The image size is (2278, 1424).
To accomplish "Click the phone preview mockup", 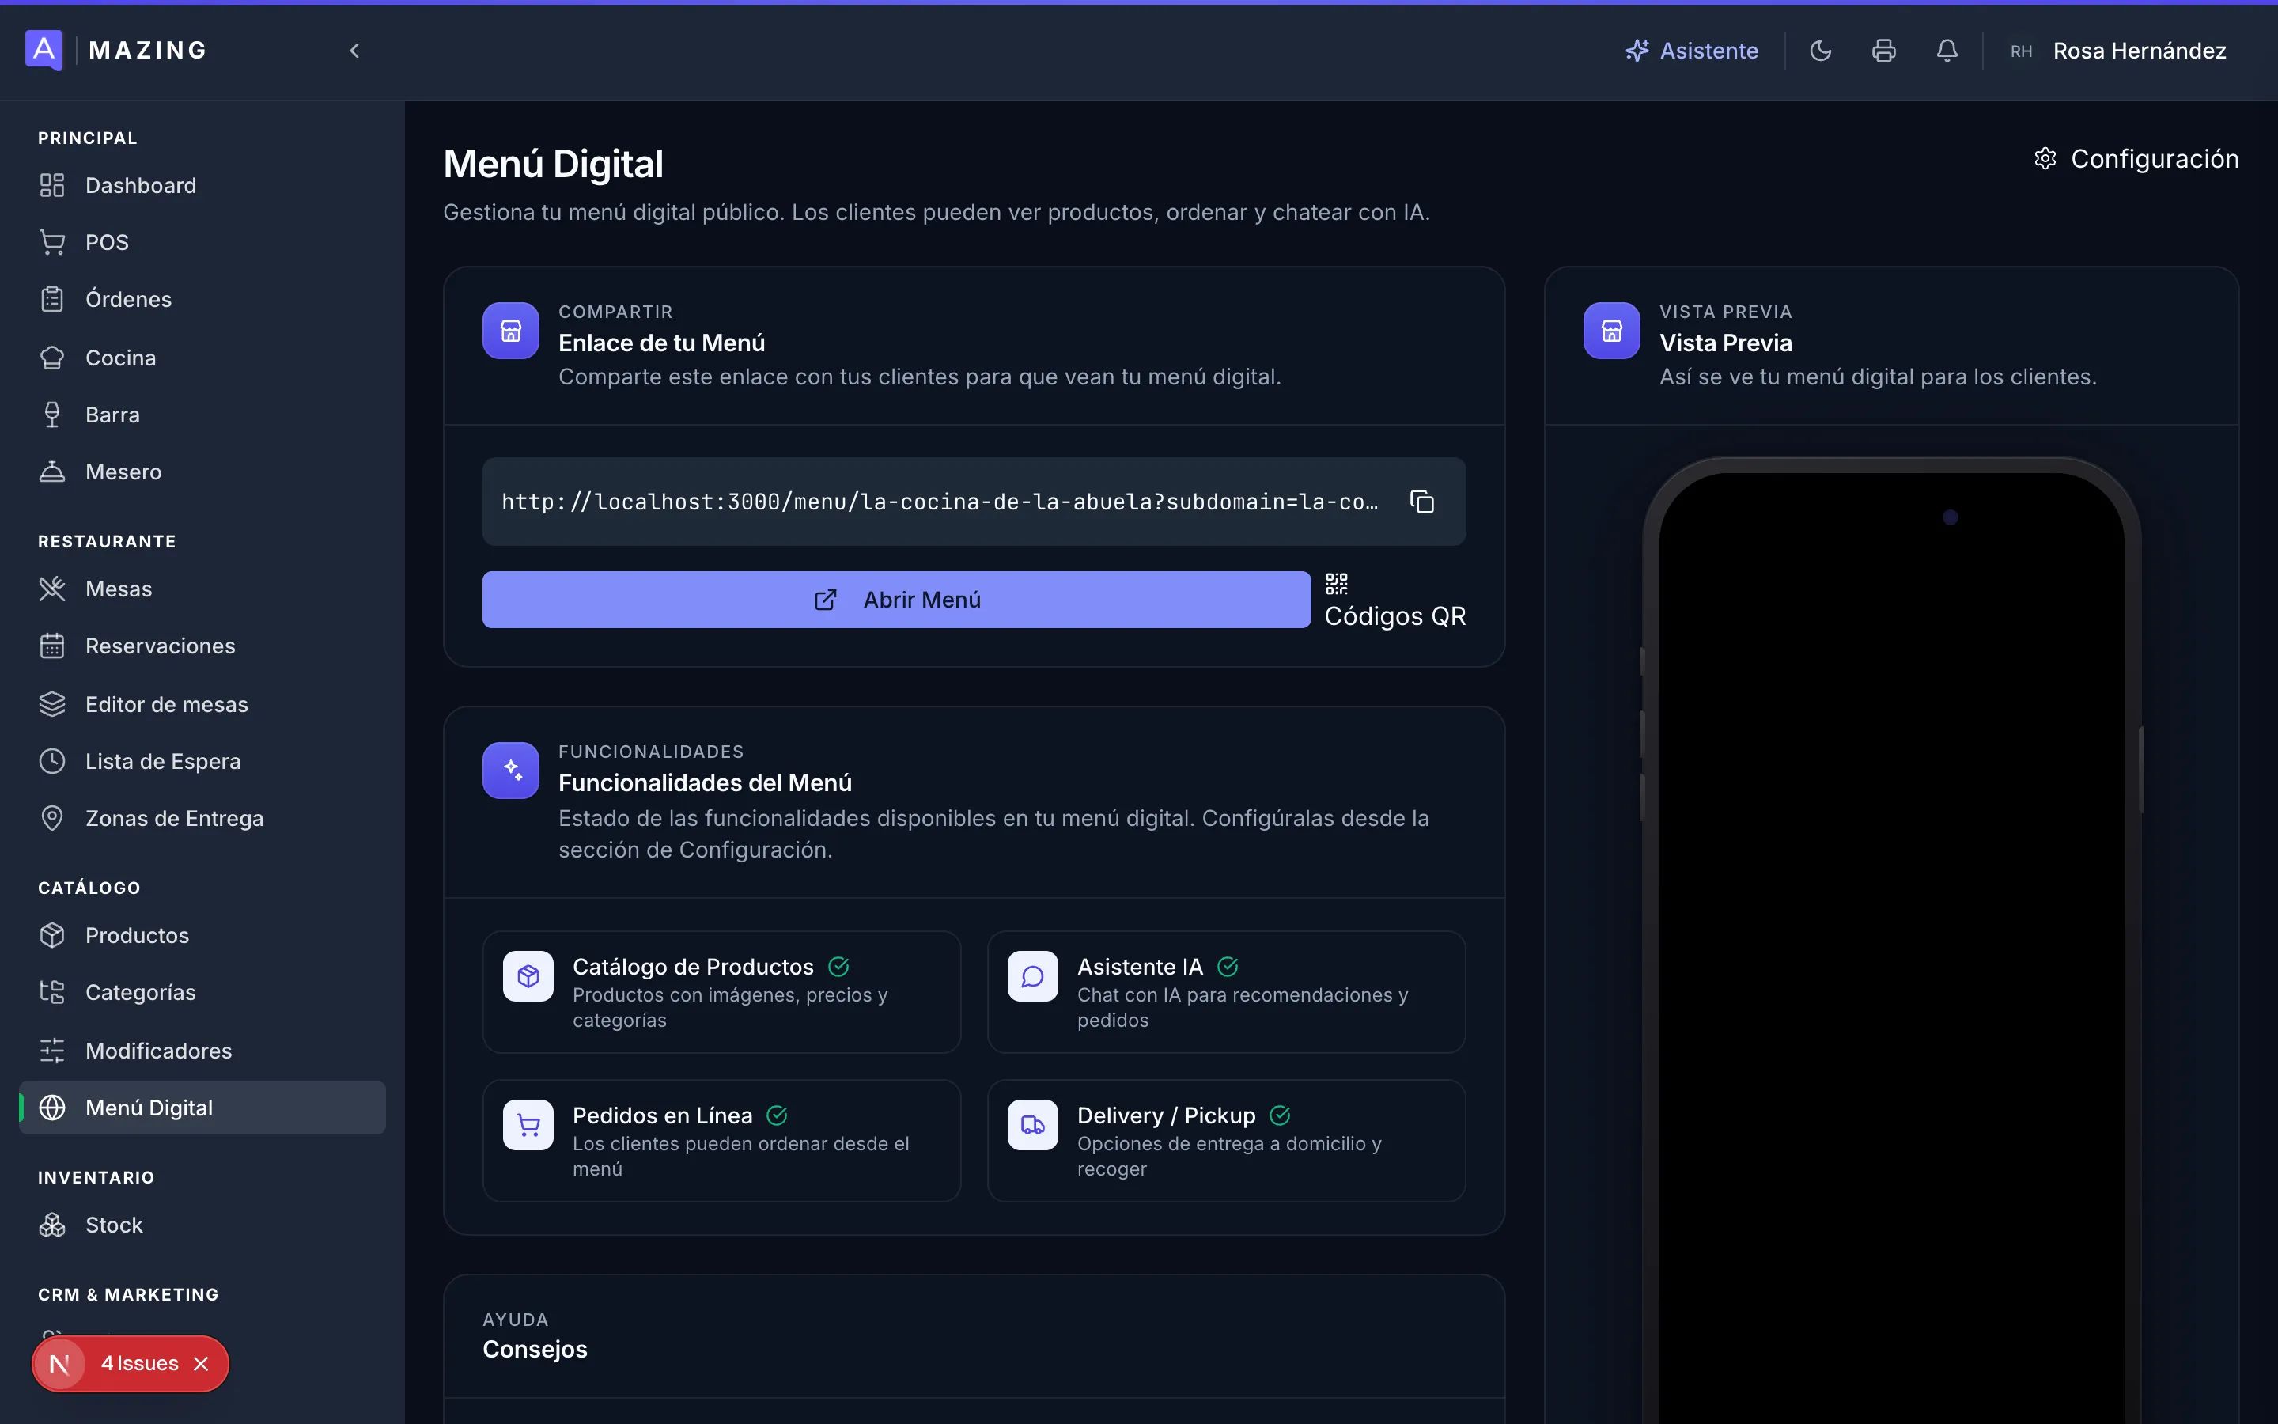I will 1892,941.
